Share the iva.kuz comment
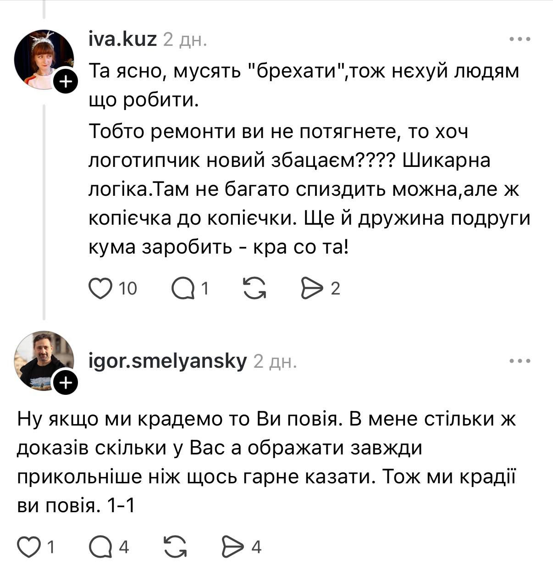The image size is (553, 581). pos(312,289)
